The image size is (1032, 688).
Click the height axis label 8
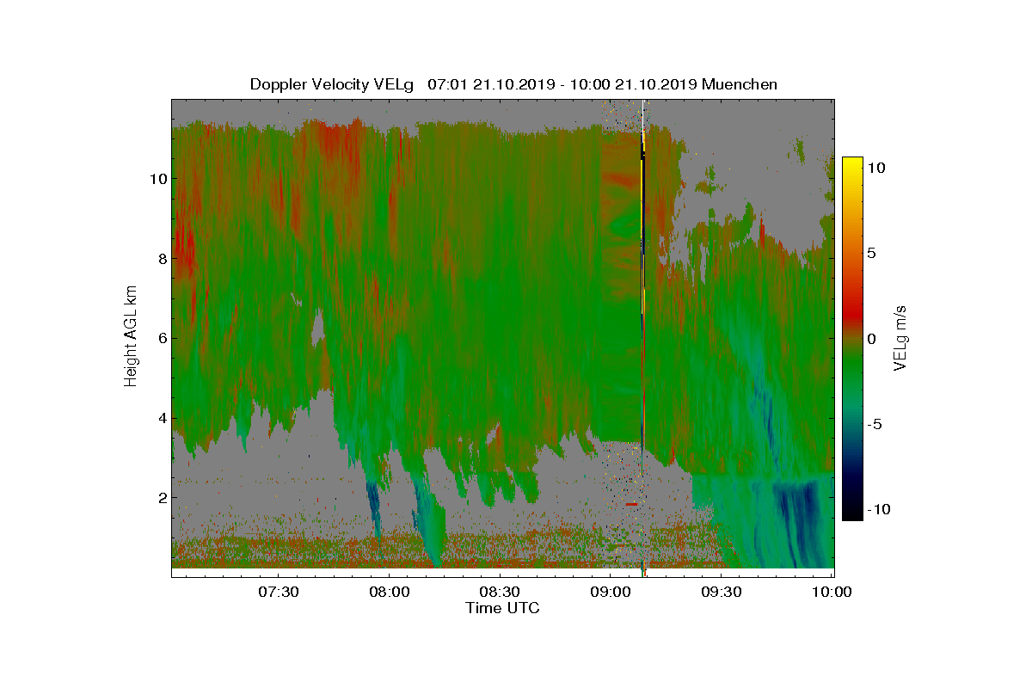click(161, 258)
